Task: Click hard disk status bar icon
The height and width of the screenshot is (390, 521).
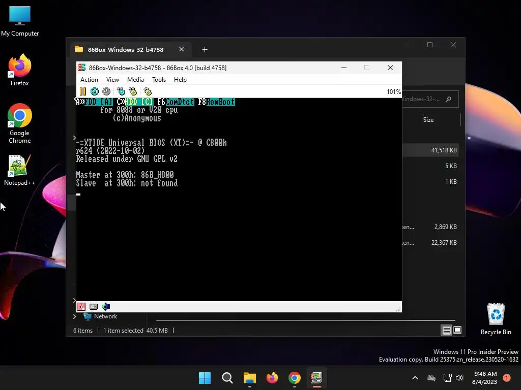Action: click(x=94, y=306)
